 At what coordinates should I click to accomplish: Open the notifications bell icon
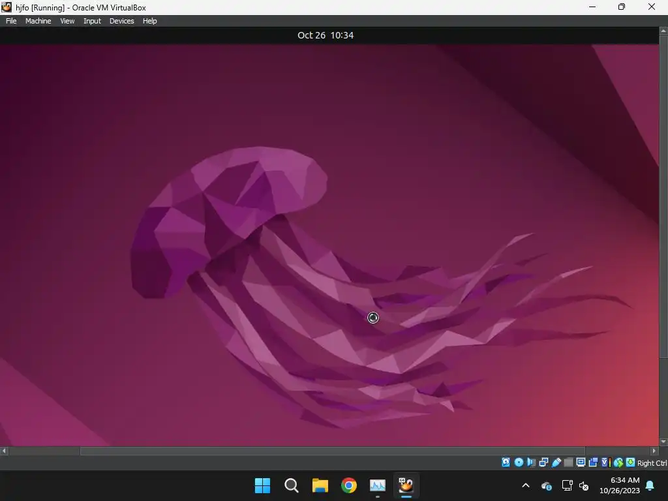click(650, 485)
